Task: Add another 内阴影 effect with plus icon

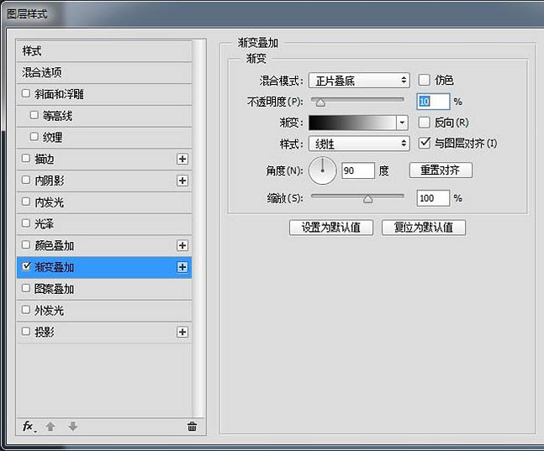Action: coord(182,181)
